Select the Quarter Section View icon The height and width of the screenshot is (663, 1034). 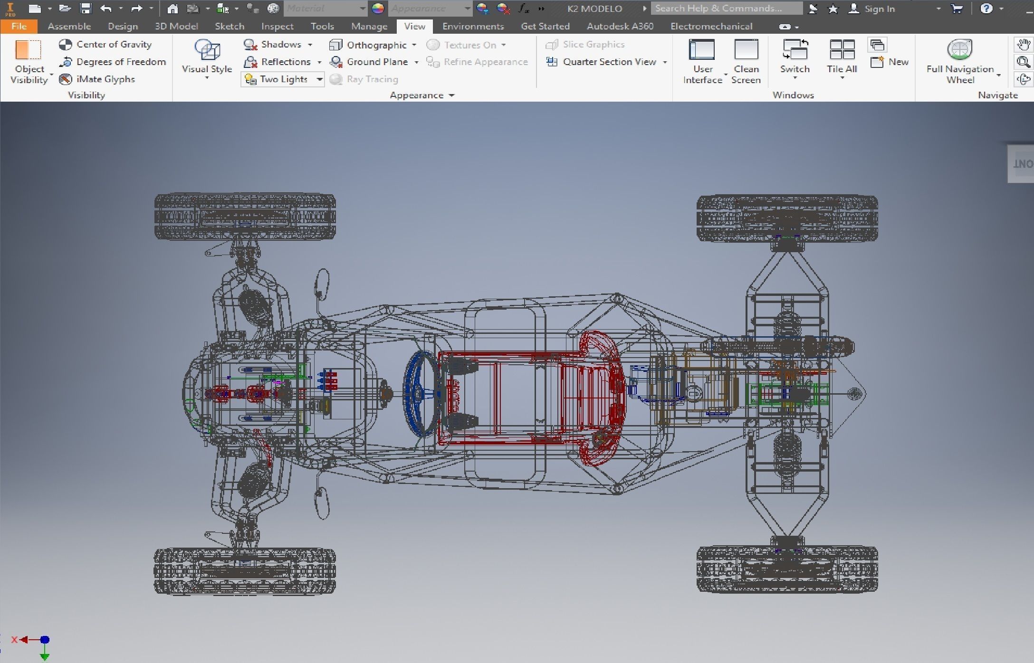[x=552, y=62]
